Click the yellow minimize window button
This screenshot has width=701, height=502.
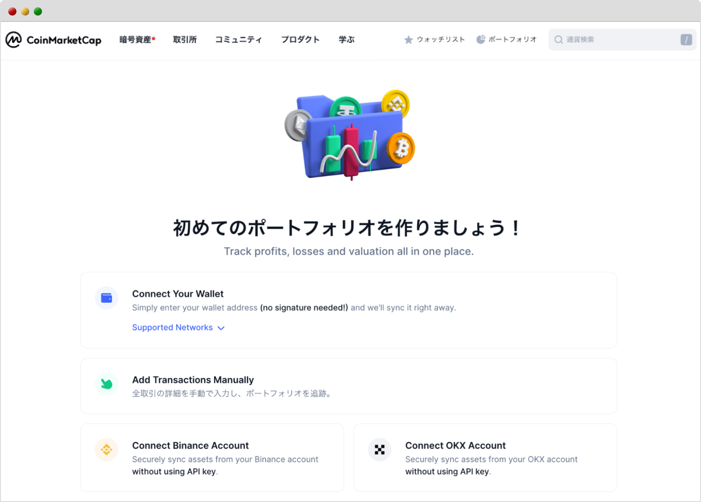tap(25, 11)
